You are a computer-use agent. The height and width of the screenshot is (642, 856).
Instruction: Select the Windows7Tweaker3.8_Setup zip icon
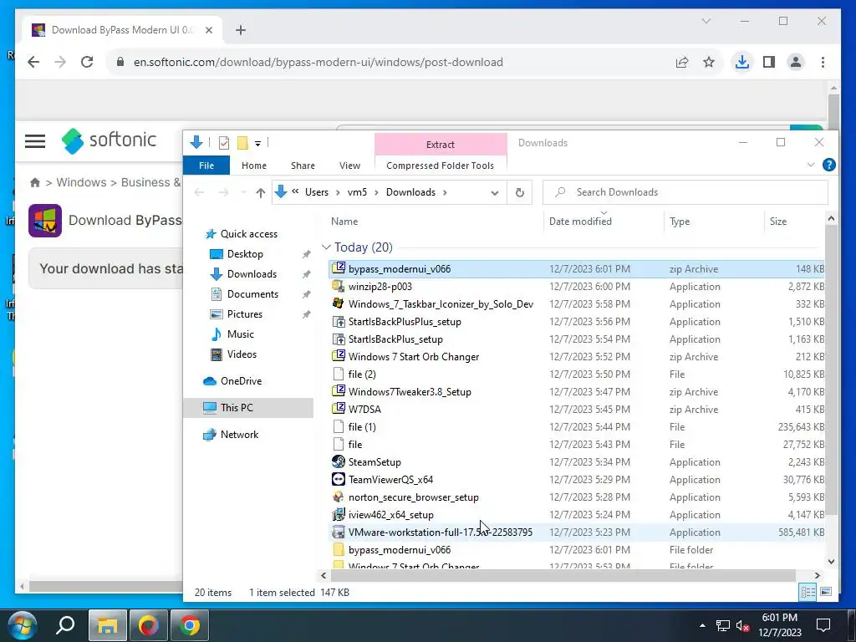(339, 391)
